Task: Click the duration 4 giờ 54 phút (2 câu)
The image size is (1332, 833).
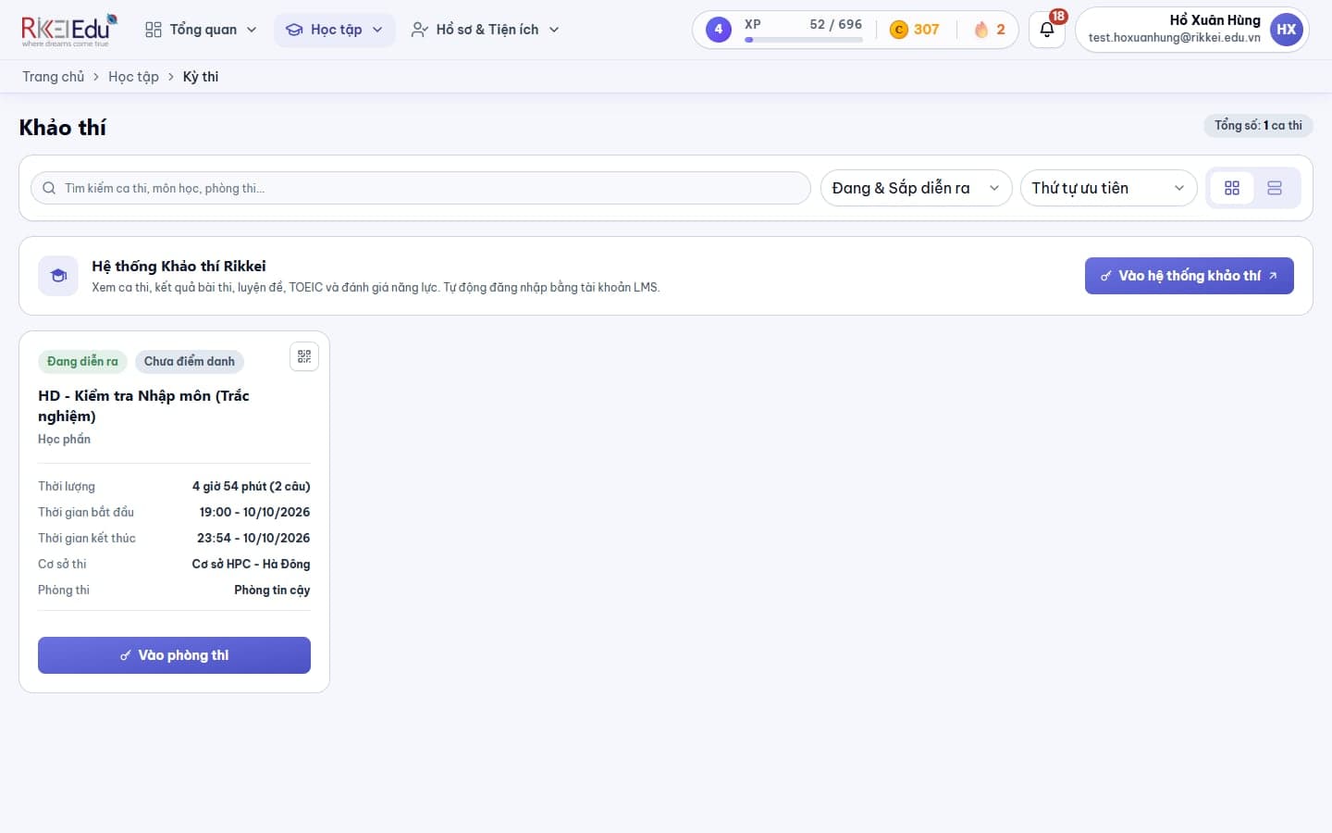Action: (x=251, y=486)
